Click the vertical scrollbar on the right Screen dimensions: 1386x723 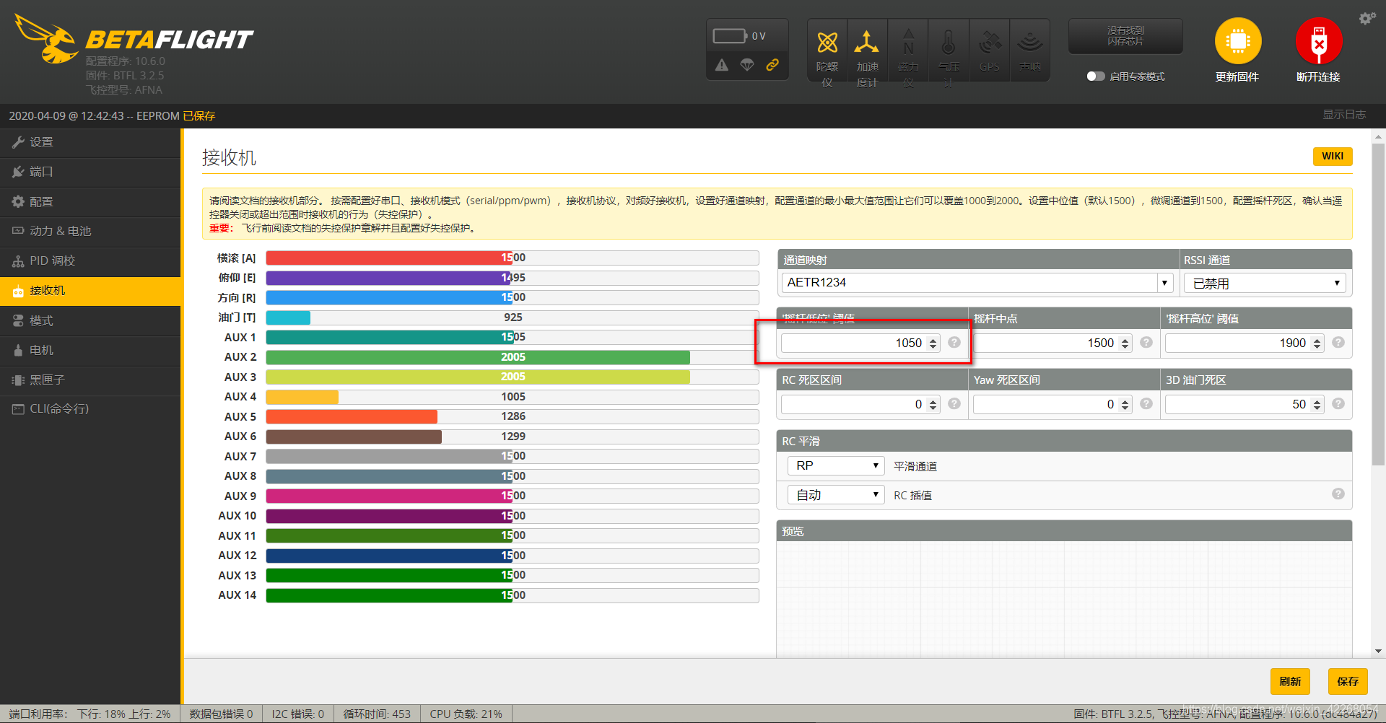[1378, 303]
